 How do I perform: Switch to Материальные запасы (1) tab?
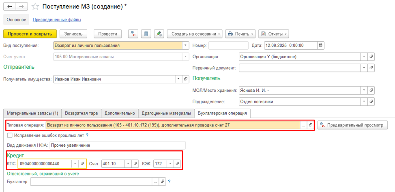32,113
